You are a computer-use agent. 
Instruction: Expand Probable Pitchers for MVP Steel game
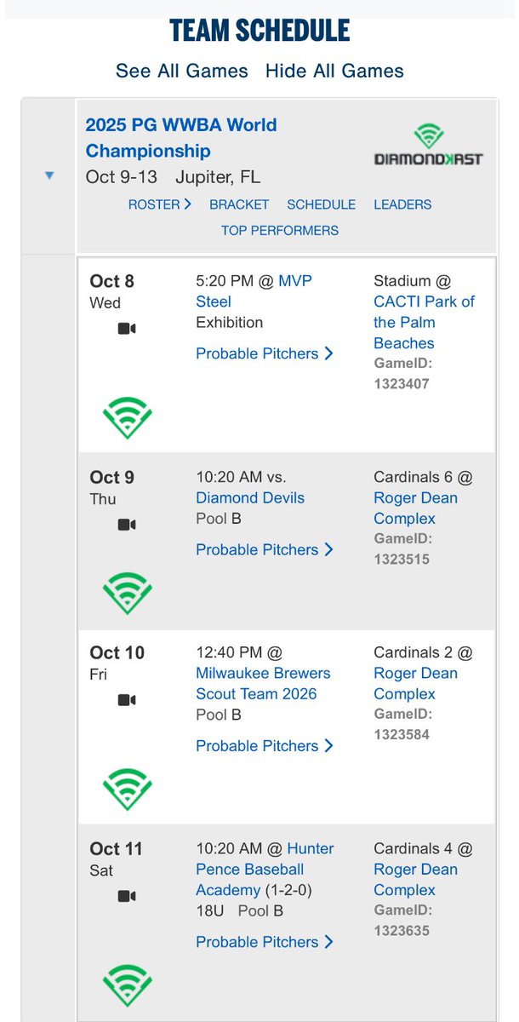(x=264, y=353)
